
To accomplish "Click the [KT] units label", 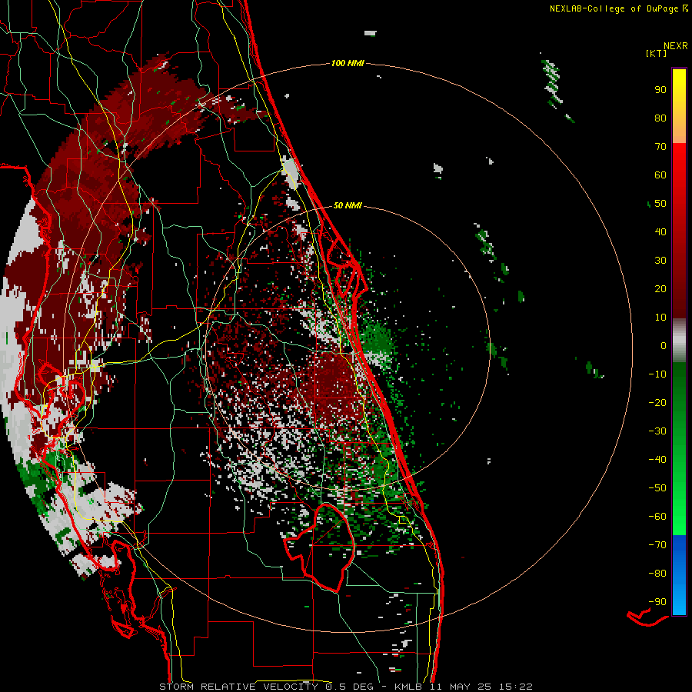I will pyautogui.click(x=657, y=53).
